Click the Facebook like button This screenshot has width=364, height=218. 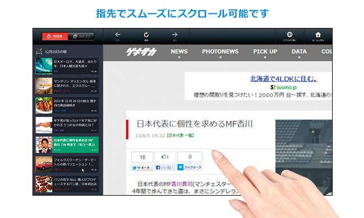(x=165, y=168)
